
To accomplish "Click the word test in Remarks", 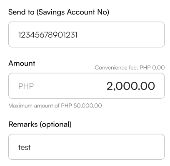I will pyautogui.click(x=25, y=147).
